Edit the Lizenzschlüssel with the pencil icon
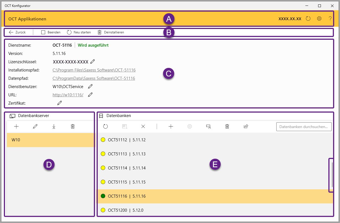 pos(92,62)
